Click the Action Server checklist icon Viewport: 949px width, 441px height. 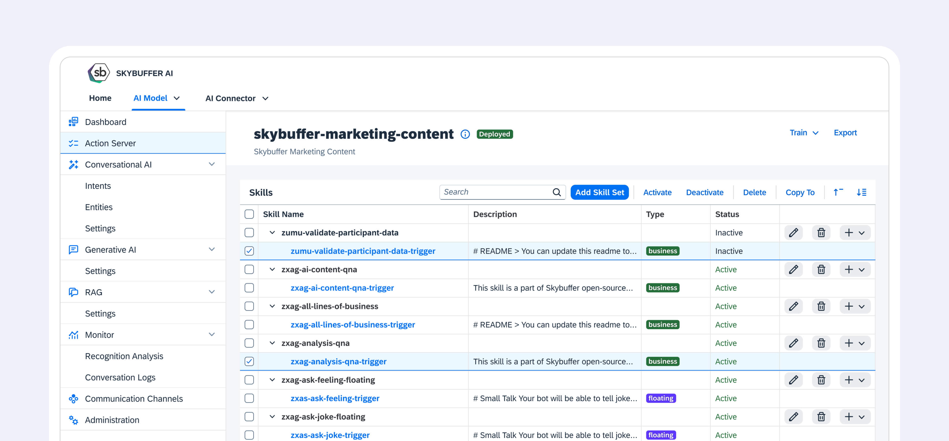[x=73, y=143]
